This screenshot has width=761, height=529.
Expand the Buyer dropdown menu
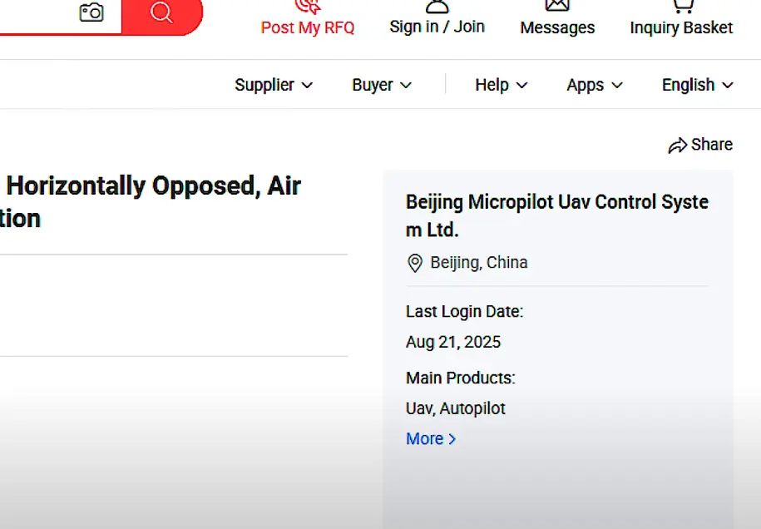tap(382, 85)
